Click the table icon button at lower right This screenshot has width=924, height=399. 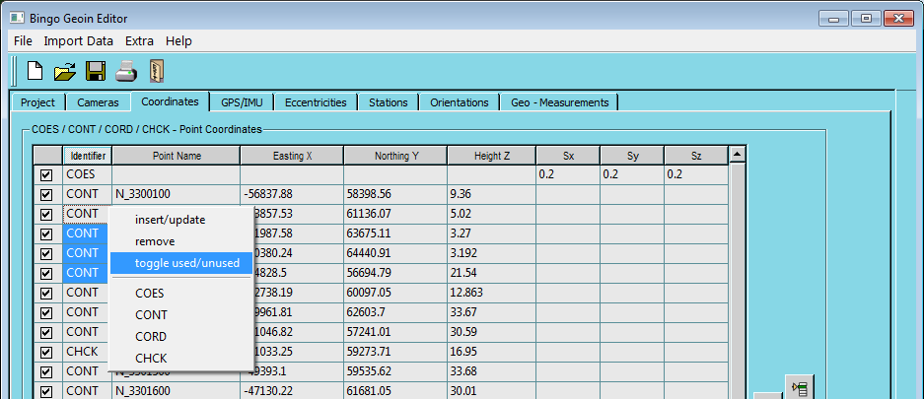pos(801,388)
